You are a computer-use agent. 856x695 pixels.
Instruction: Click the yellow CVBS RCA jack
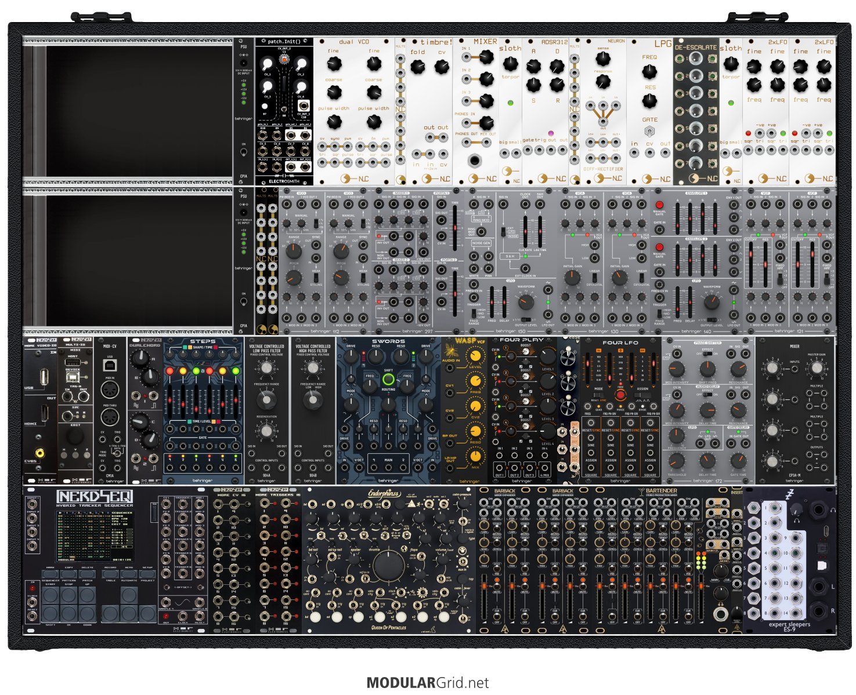coord(40,453)
